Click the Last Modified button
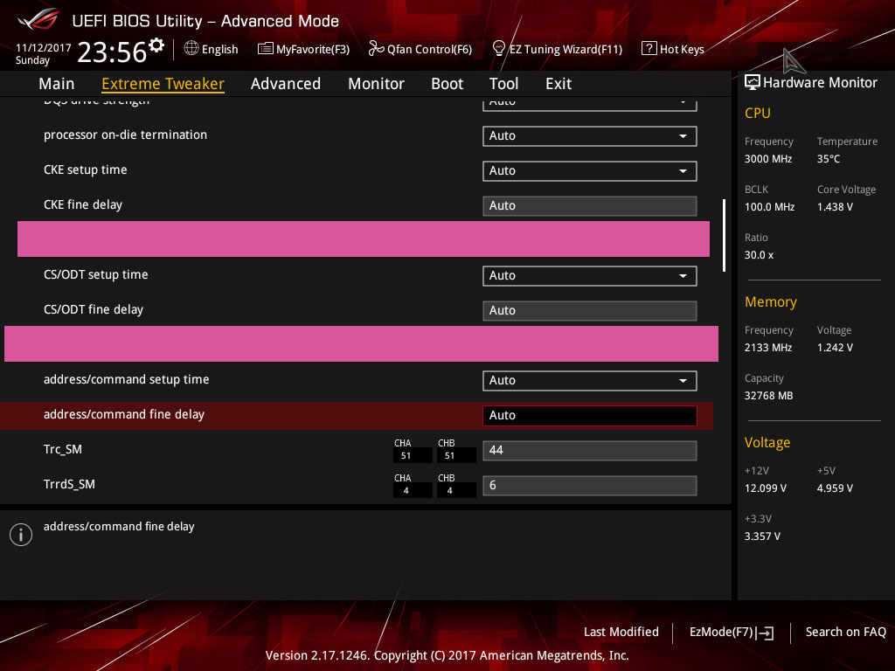 (621, 632)
